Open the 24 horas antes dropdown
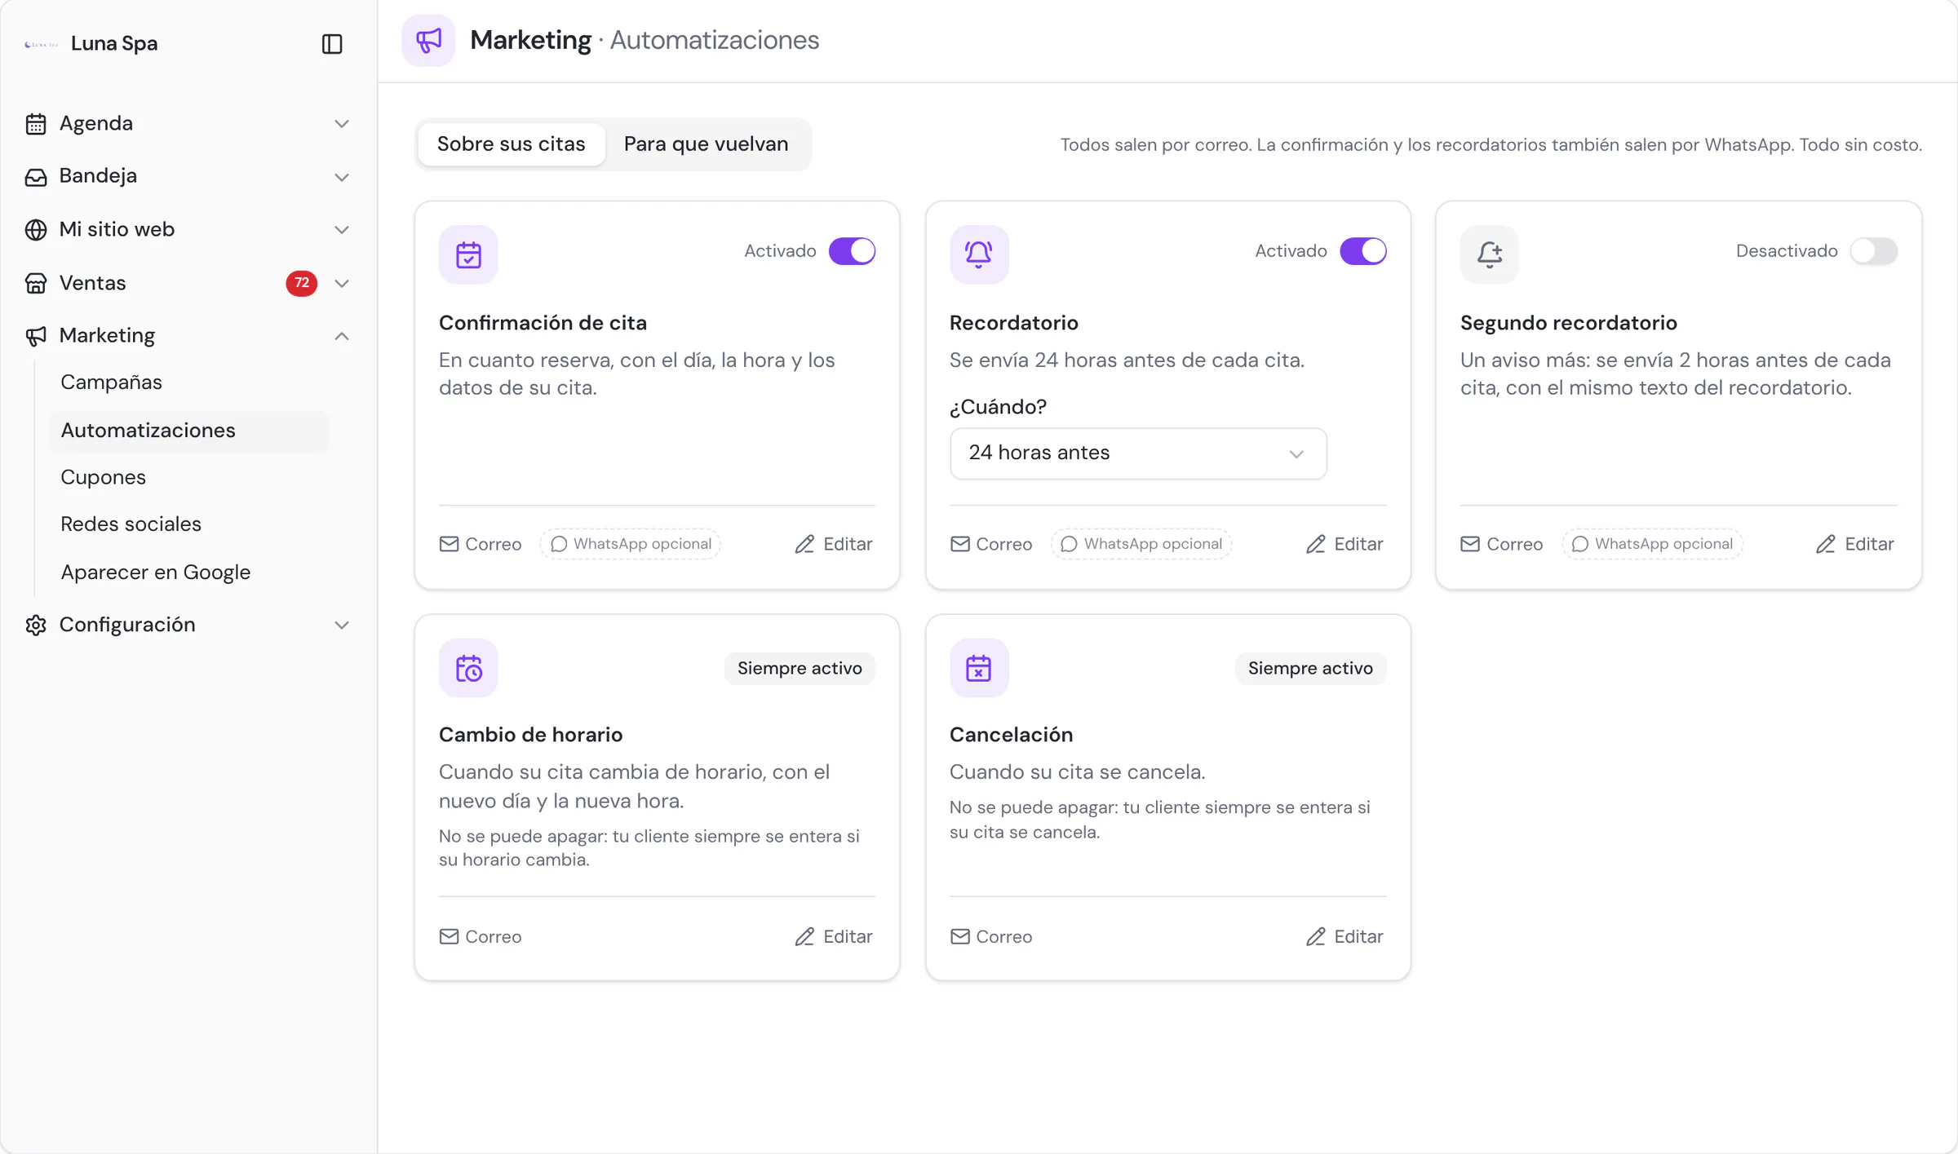Image resolution: width=1958 pixels, height=1154 pixels. tap(1138, 453)
